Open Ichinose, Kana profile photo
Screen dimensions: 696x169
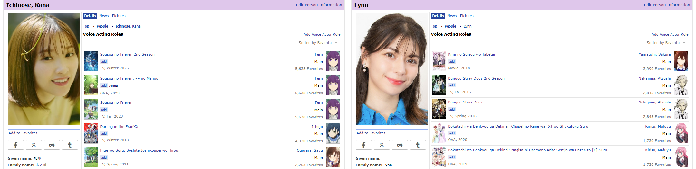(x=44, y=69)
